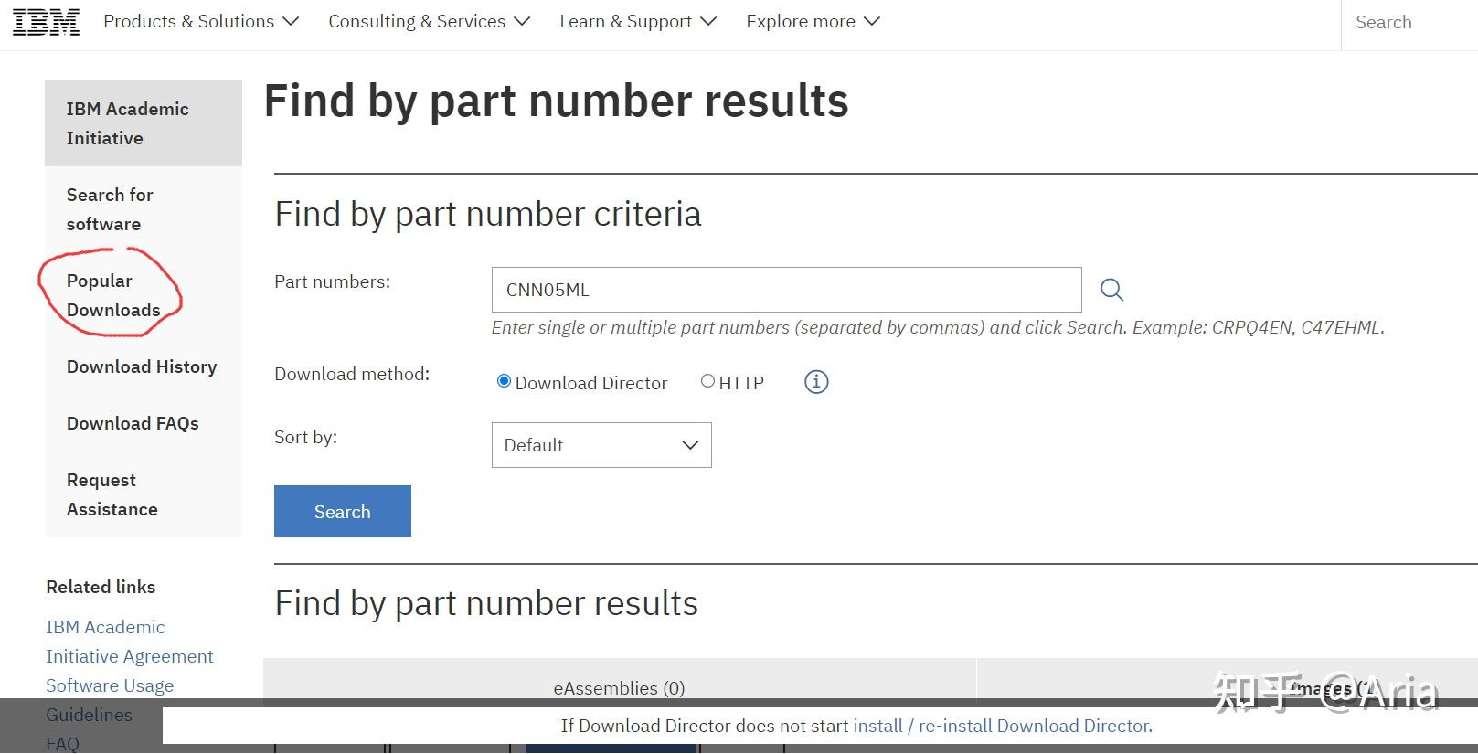Expand Consulting & Services menu

(429, 21)
